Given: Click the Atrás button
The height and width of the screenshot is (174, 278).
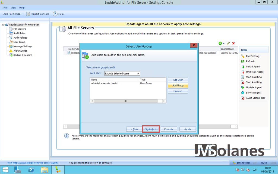Looking at the screenshot, I should (x=134, y=129).
